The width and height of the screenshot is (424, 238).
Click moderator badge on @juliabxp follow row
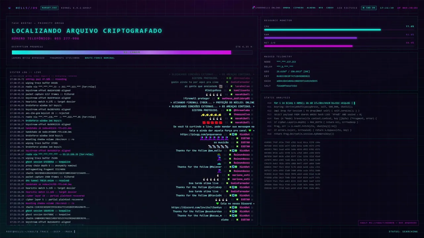[x=233, y=187]
